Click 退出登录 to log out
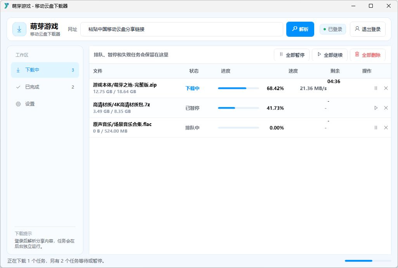This screenshot has height=268, width=398. [367, 29]
